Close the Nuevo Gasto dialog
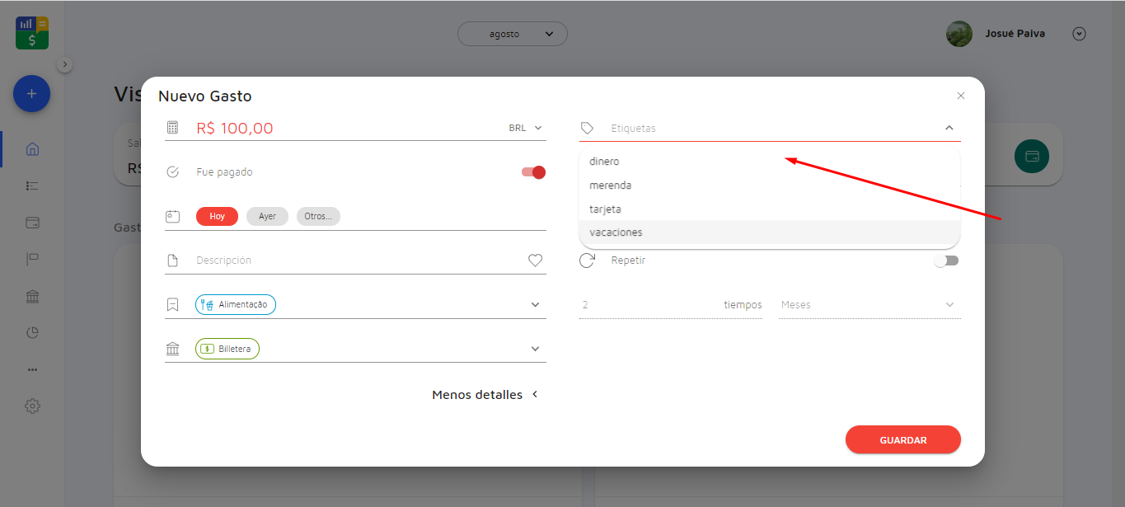Viewport: 1125px width, 507px height. pyautogui.click(x=960, y=96)
